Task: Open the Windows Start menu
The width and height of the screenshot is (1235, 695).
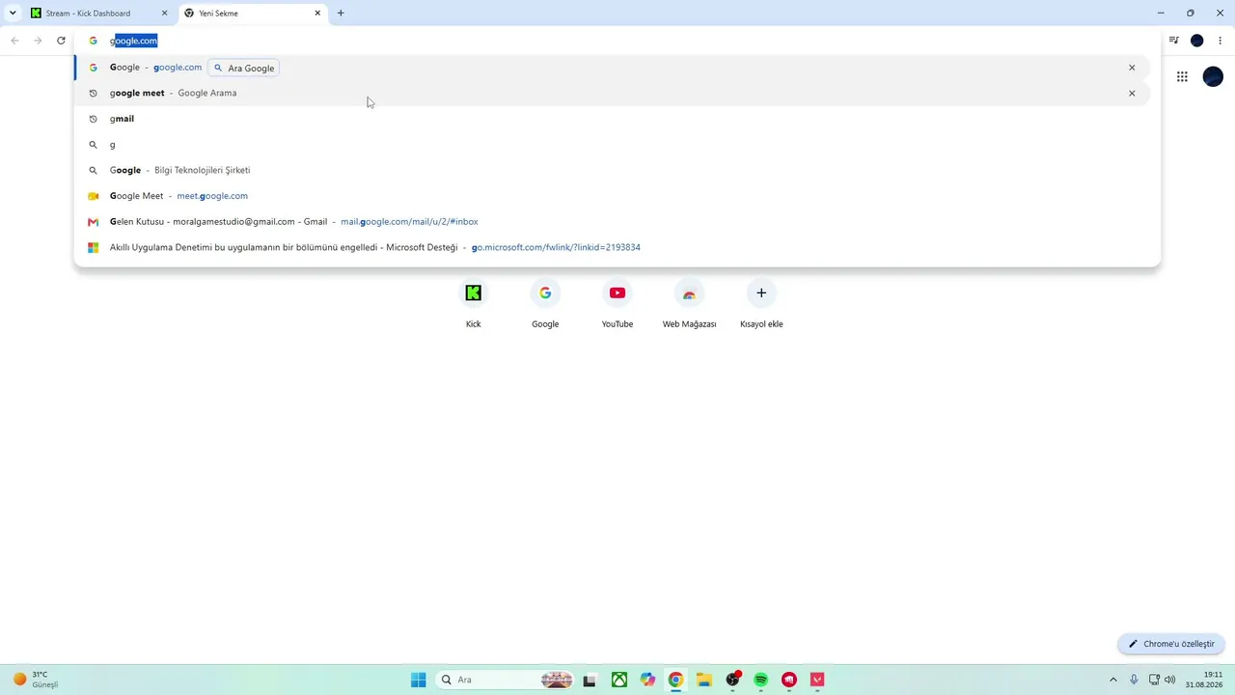Action: (418, 680)
